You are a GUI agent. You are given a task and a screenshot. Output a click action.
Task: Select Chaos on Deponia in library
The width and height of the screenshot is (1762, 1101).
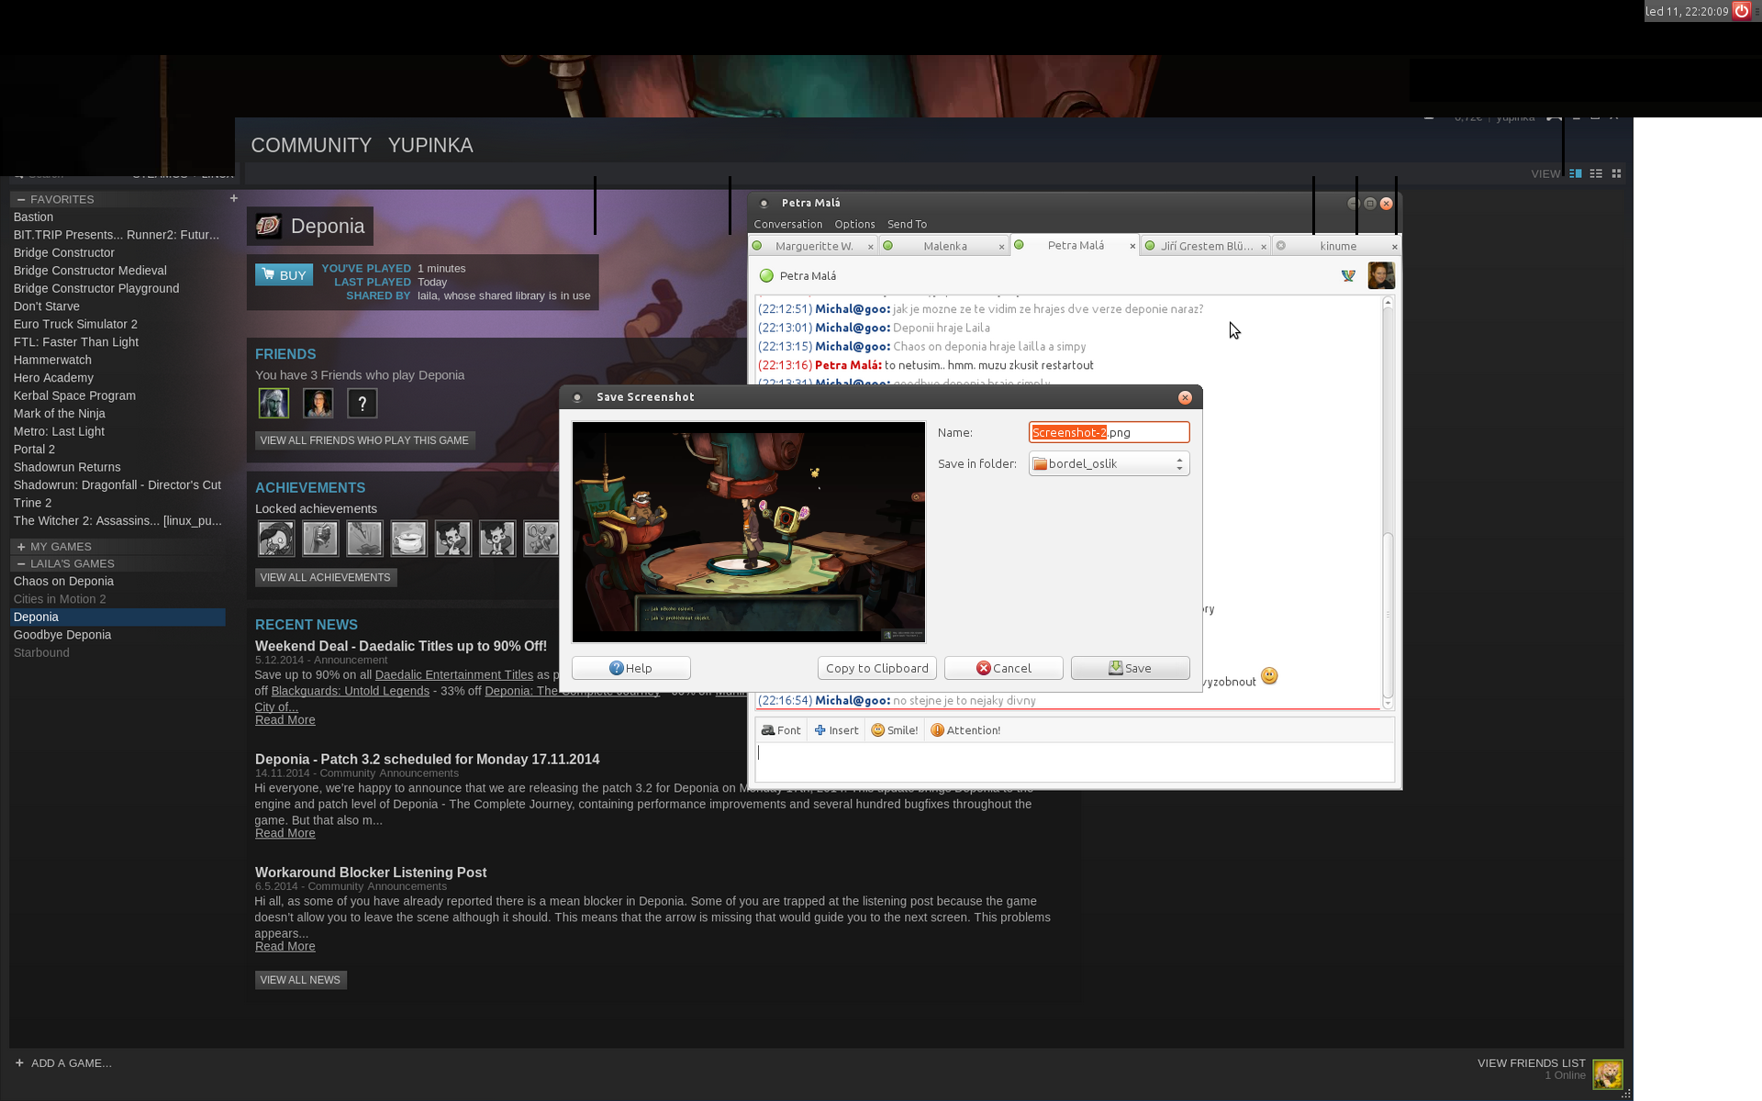(x=63, y=582)
